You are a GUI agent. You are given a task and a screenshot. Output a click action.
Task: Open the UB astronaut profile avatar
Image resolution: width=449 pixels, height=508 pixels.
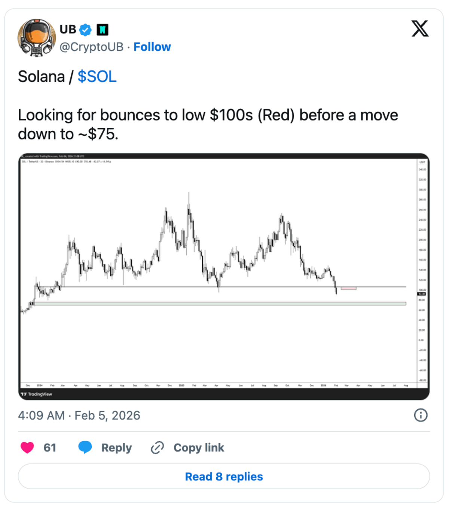point(37,38)
